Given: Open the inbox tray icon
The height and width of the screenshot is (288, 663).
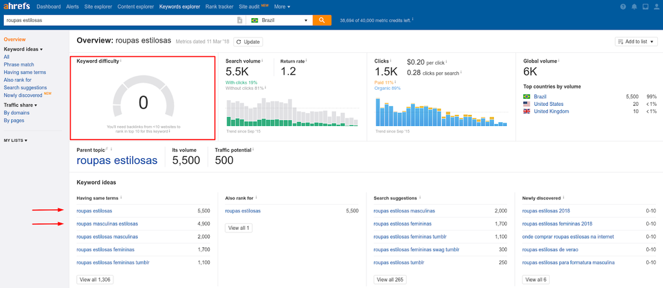Looking at the screenshot, I should tap(645, 6).
